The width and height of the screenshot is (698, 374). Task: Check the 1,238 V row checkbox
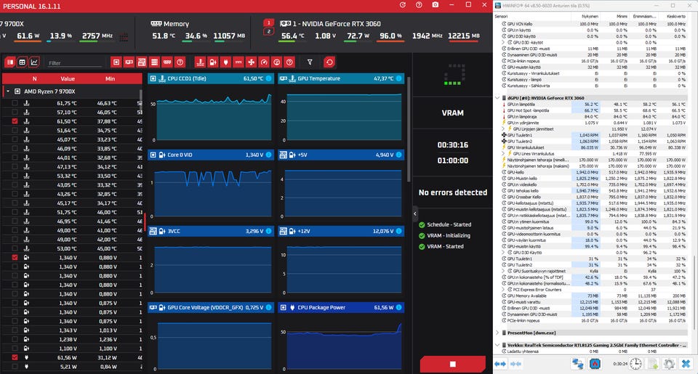[x=15, y=339]
